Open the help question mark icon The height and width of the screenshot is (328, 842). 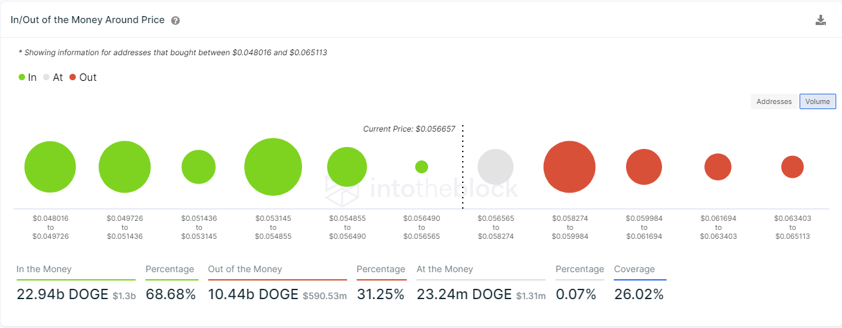pos(175,21)
